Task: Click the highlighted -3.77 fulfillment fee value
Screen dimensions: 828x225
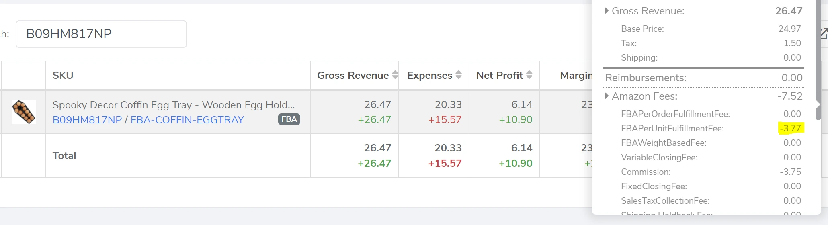Action: point(790,129)
